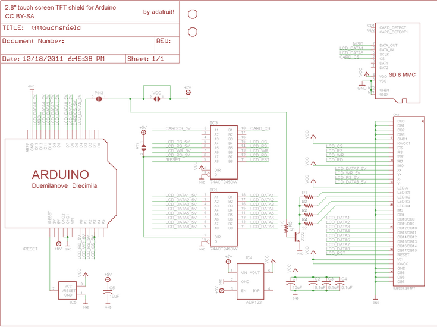Click the +5V symbol above C5 capacitor
The height and width of the screenshot is (327, 437).
(108, 279)
